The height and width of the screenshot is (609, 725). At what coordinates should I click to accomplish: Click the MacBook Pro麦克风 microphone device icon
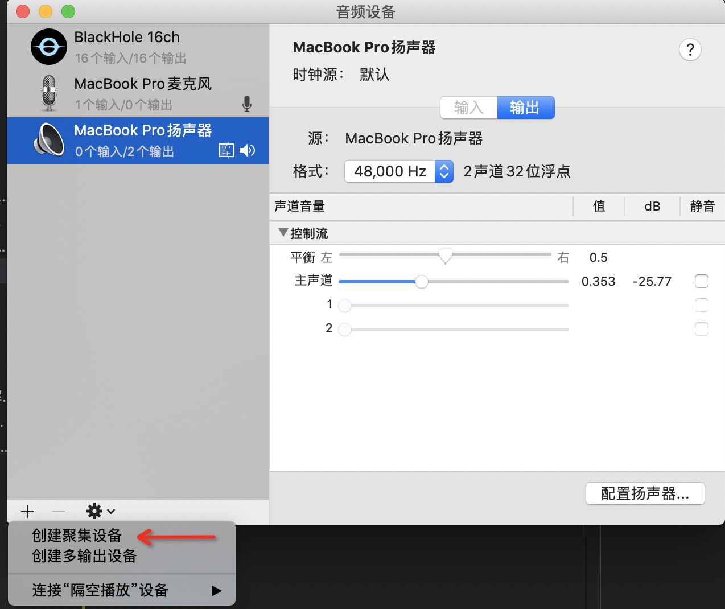pos(50,93)
